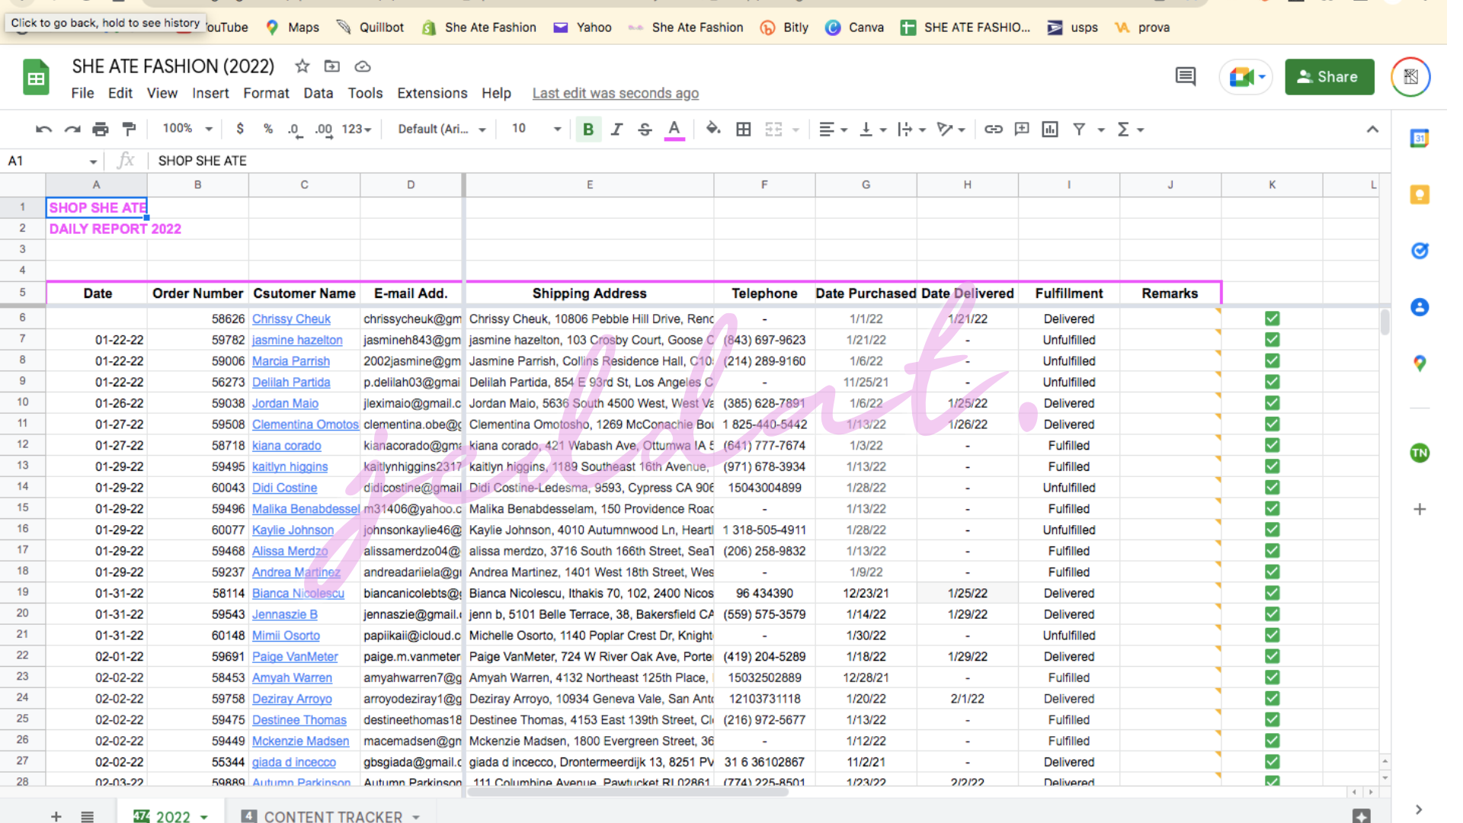Open comment history icon
Image resolution: width=1463 pixels, height=823 pixels.
(x=1185, y=76)
